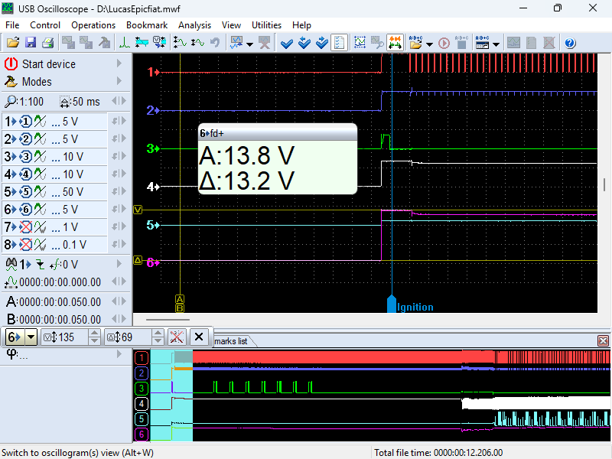Toggle channel 1 AC/DC coupling icon

pos(40,122)
